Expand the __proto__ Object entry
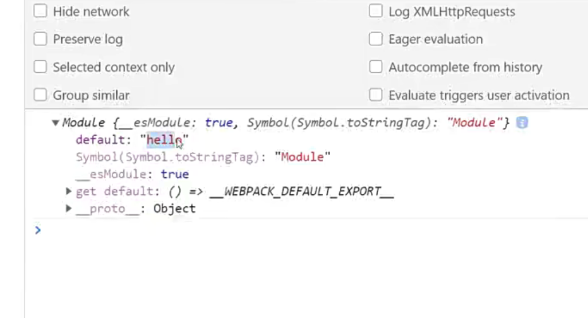 point(68,208)
